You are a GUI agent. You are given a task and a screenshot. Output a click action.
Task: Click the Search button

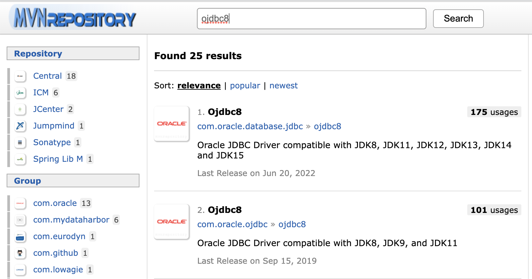pyautogui.click(x=458, y=19)
